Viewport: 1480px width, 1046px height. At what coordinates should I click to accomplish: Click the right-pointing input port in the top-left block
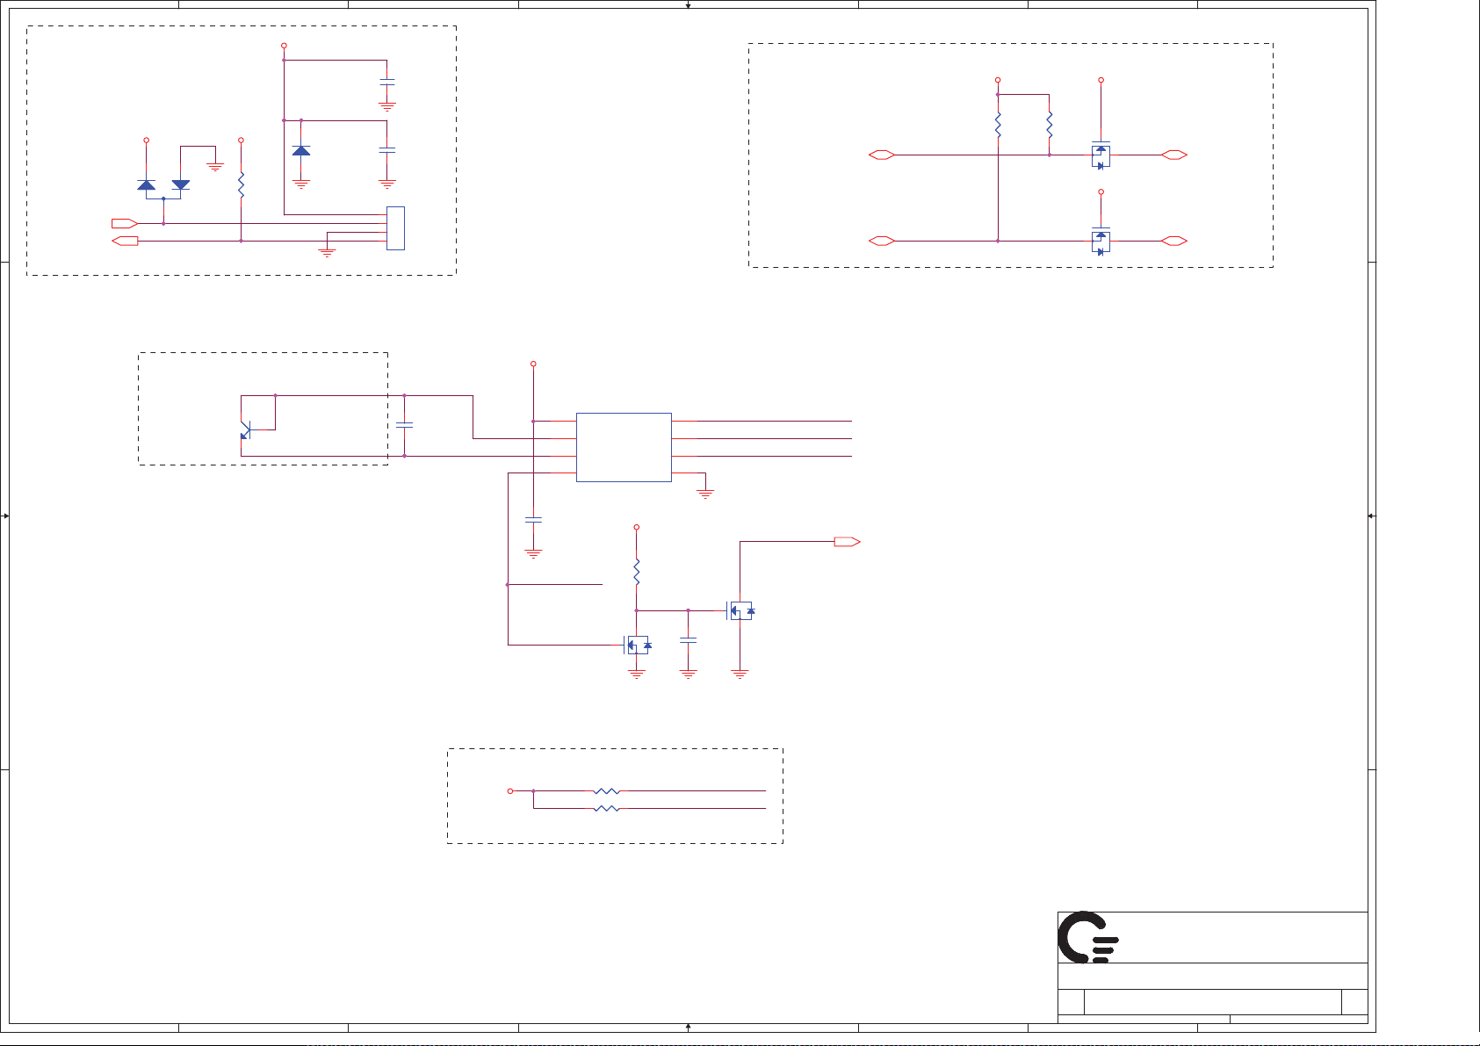pos(125,223)
